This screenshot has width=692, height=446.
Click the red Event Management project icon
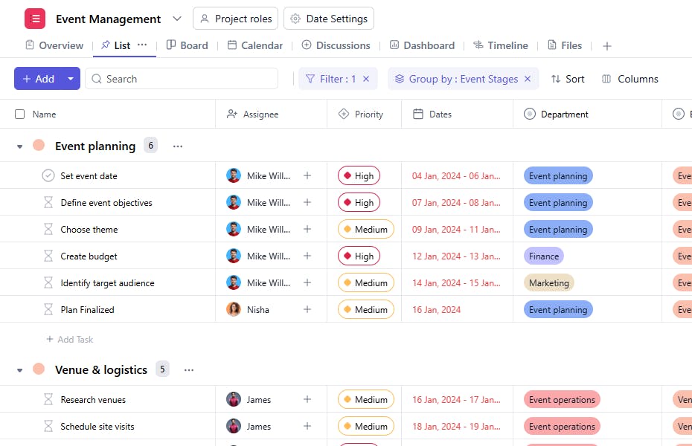35,19
